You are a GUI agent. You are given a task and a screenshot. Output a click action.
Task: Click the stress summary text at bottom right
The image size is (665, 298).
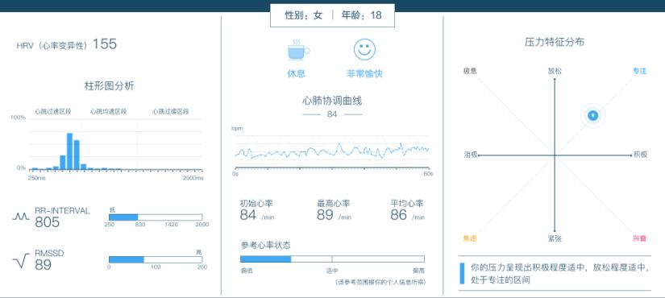[x=559, y=273]
